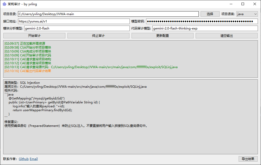
Task: Start the audit with 开始审计
Action: coord(34,36)
